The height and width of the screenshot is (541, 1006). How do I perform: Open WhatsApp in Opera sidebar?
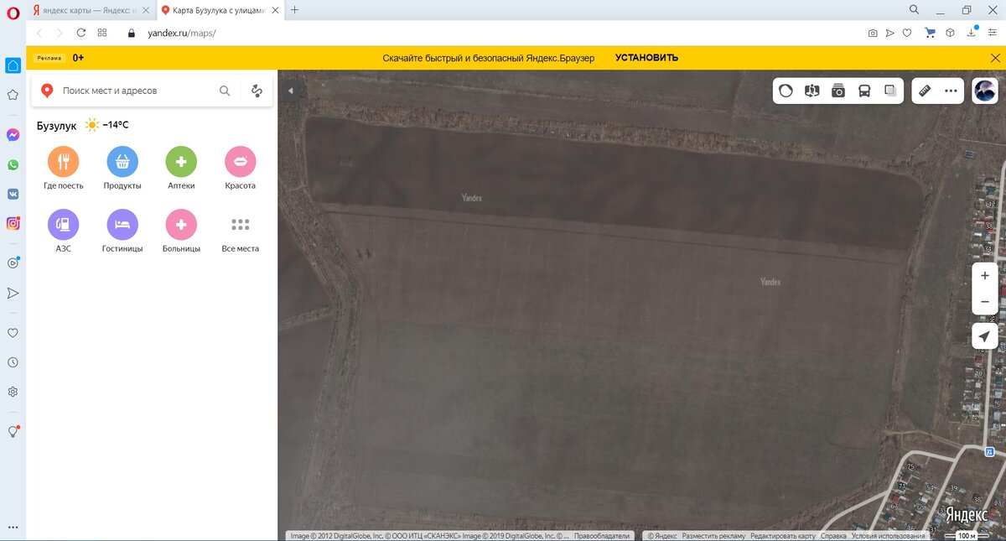coord(13,165)
